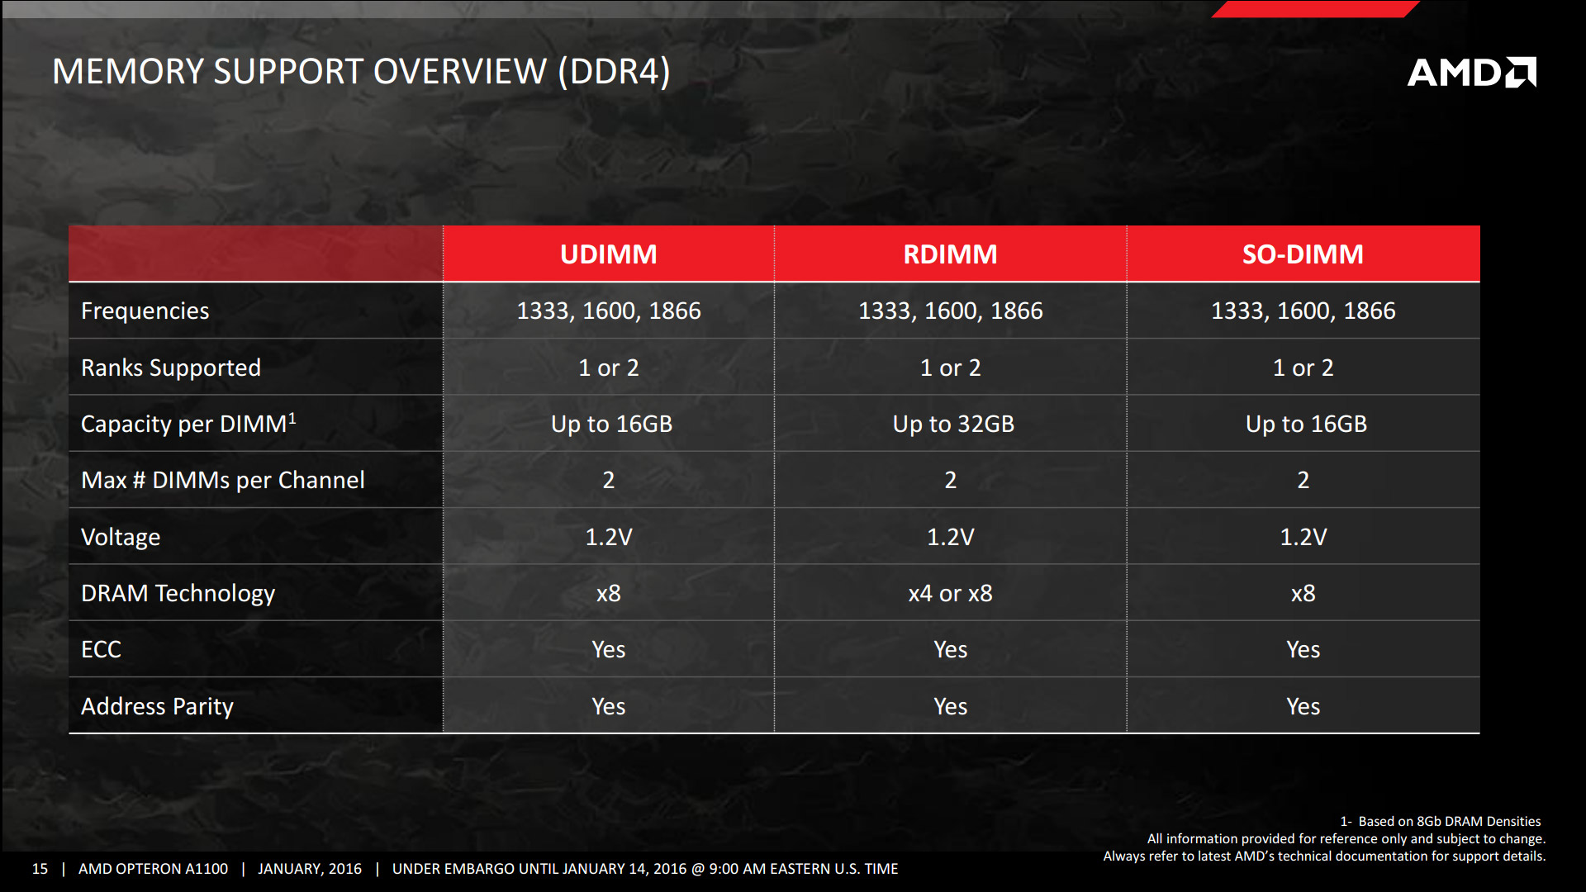Click the Frequencies row label

(145, 311)
